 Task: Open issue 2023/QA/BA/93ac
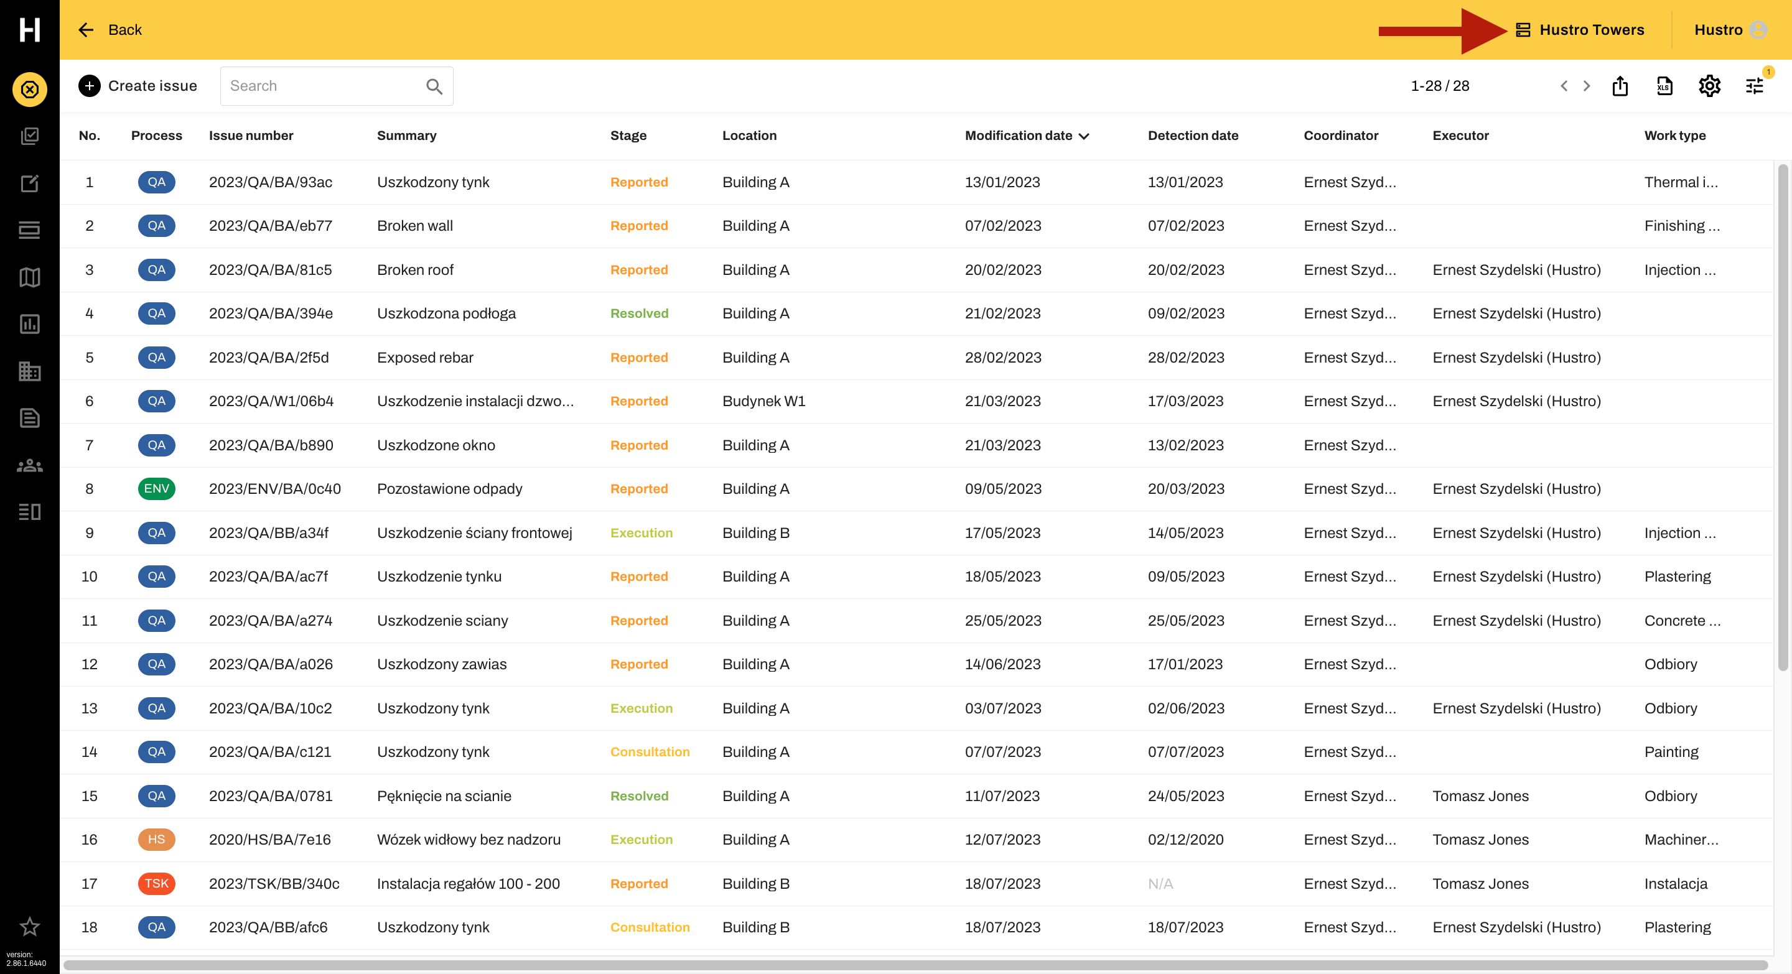pos(270,182)
